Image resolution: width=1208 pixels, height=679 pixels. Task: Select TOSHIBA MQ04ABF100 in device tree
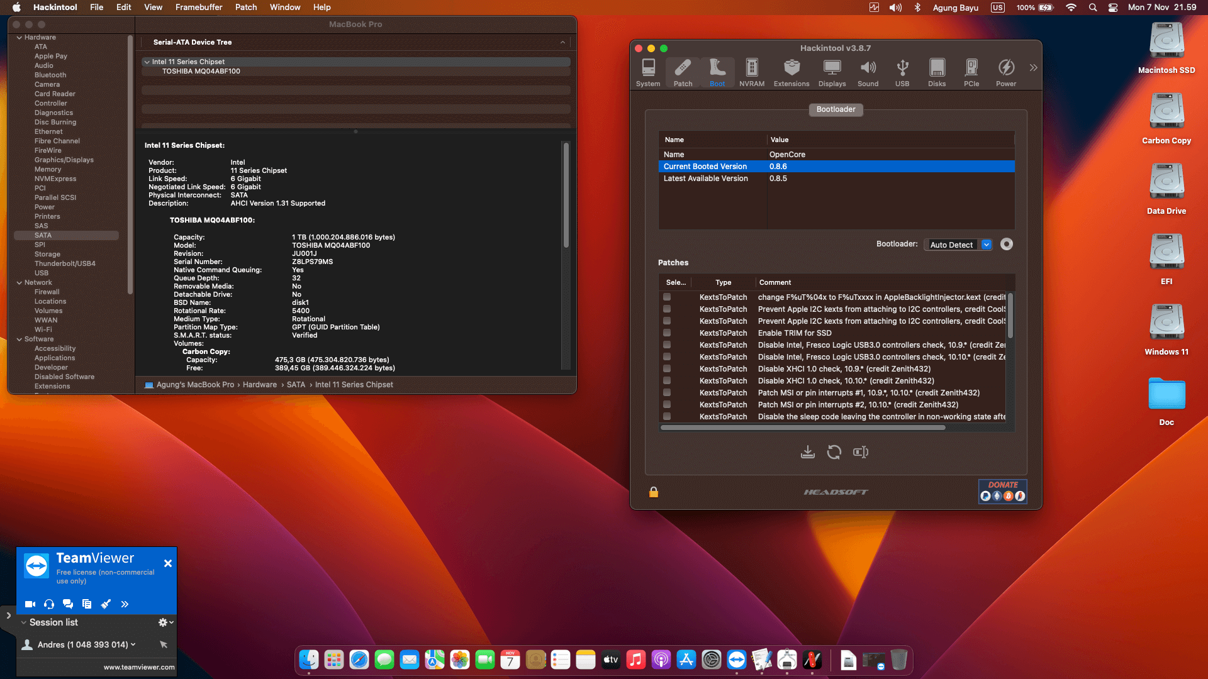(x=201, y=72)
